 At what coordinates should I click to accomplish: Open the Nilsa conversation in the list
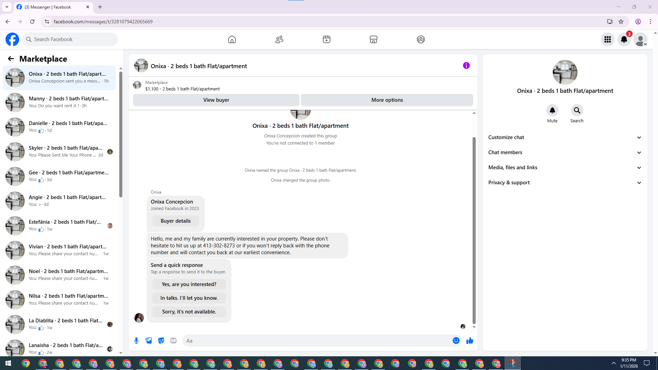[x=59, y=299]
